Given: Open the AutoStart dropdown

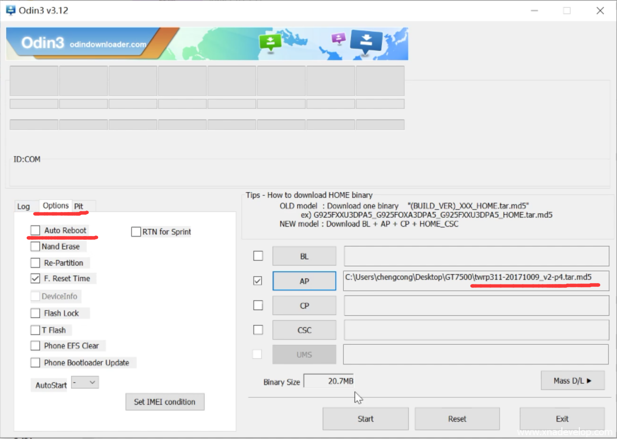Looking at the screenshot, I should [x=85, y=382].
